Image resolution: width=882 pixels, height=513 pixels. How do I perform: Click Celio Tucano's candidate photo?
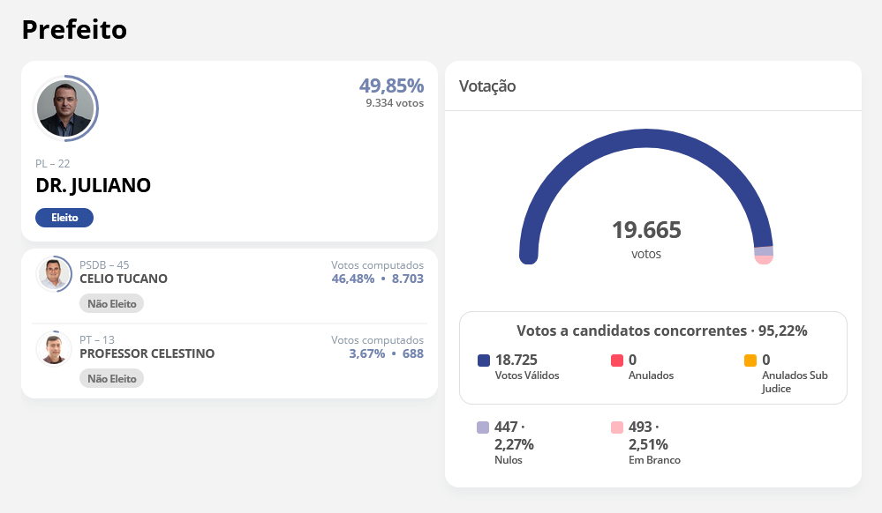pos(54,274)
